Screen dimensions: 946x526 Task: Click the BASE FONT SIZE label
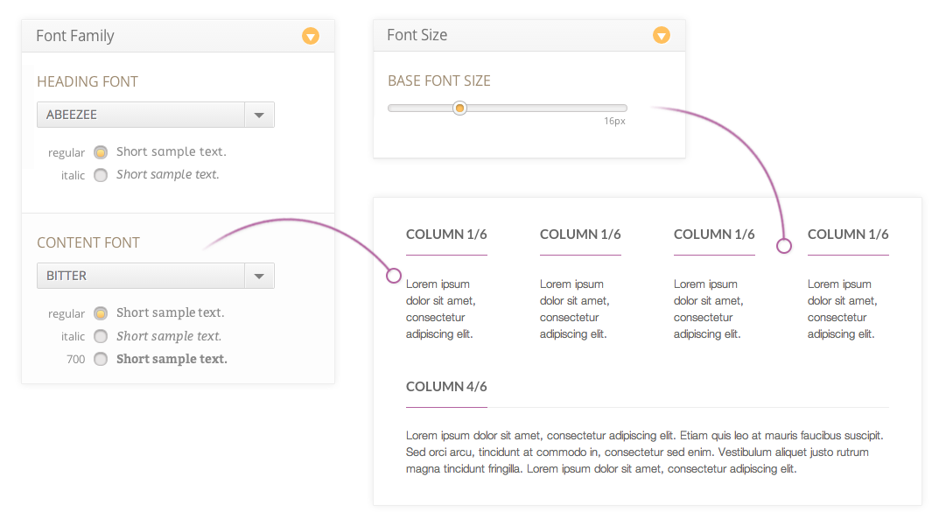tap(439, 81)
